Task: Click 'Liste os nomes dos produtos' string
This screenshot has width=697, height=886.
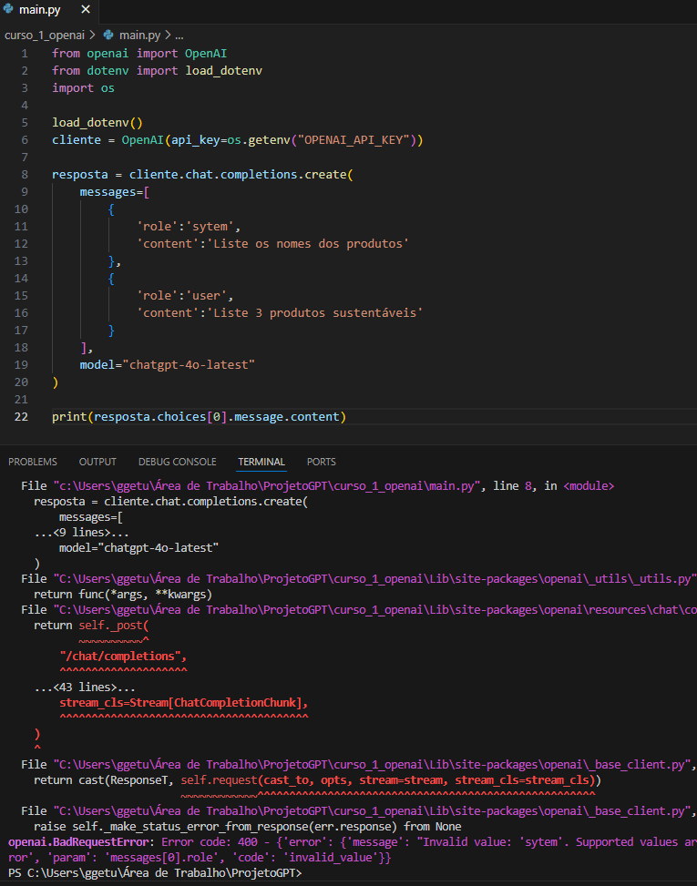Action: (308, 243)
